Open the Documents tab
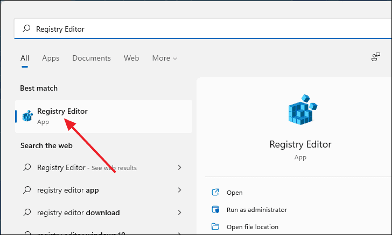 pyautogui.click(x=92, y=58)
